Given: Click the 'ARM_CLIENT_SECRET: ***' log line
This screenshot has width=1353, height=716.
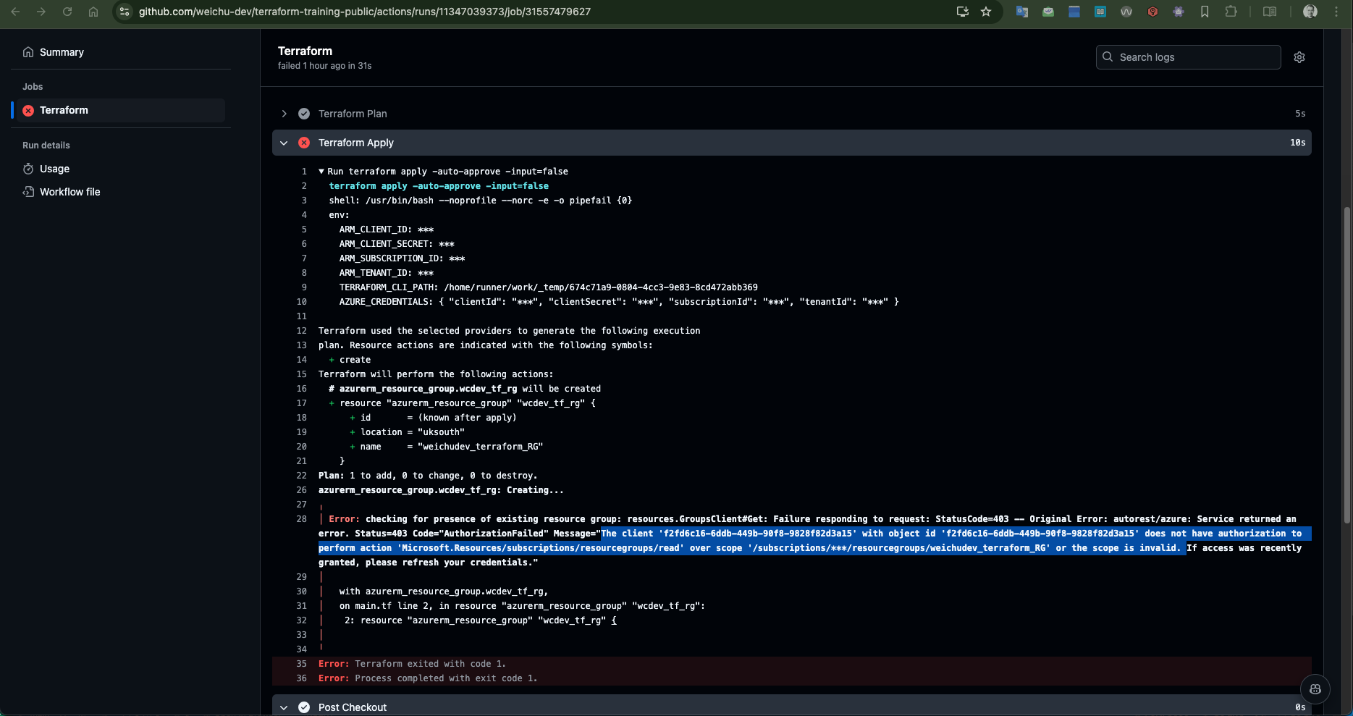Looking at the screenshot, I should click(397, 244).
